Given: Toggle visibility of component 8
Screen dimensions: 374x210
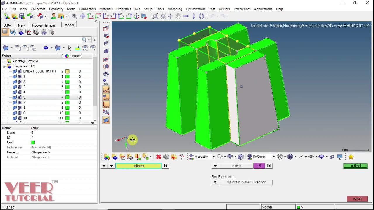Looking at the screenshot, I should coord(15,108).
